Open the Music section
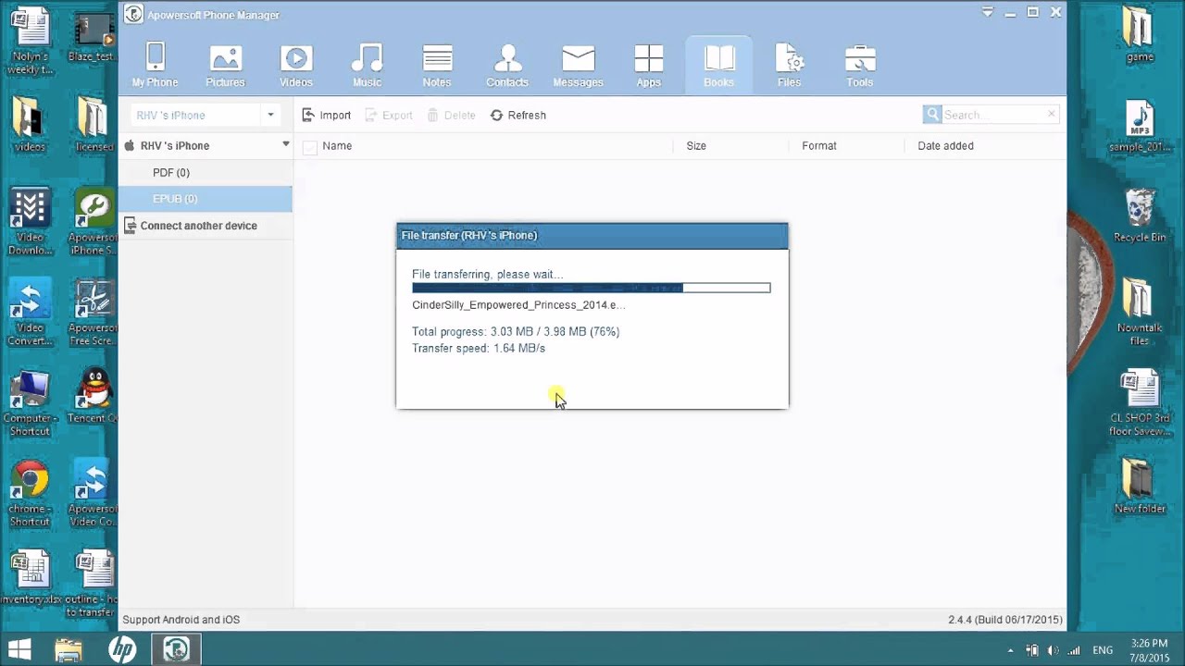 [x=367, y=65]
